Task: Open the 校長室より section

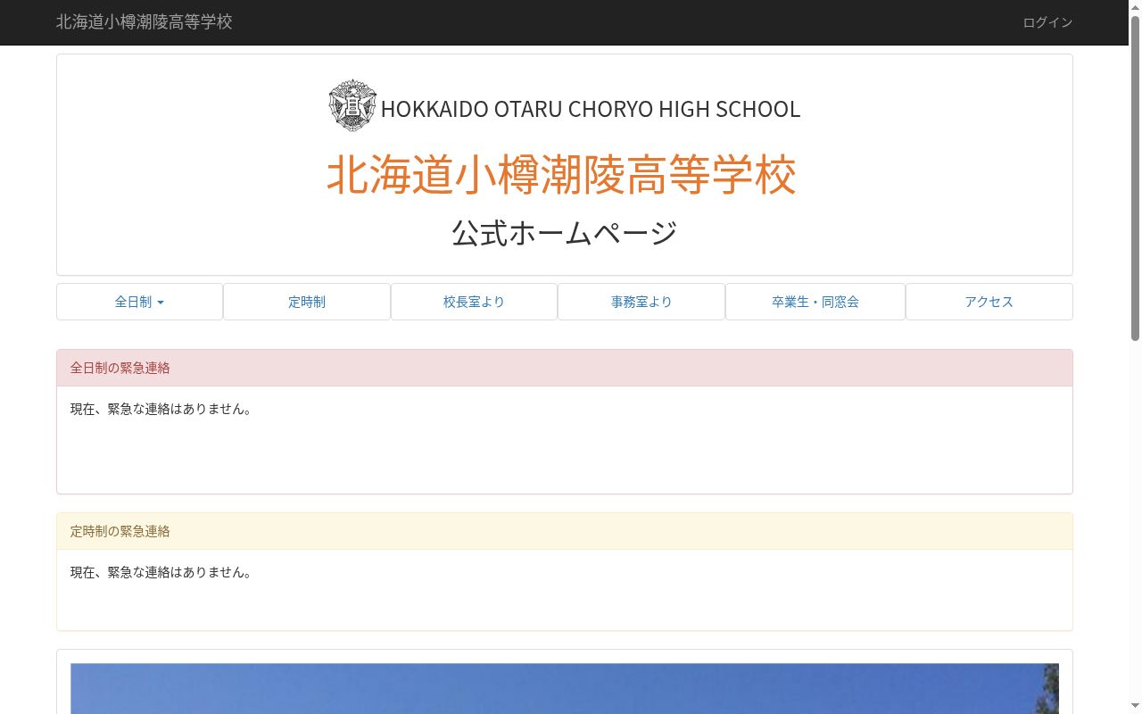Action: pyautogui.click(x=474, y=302)
